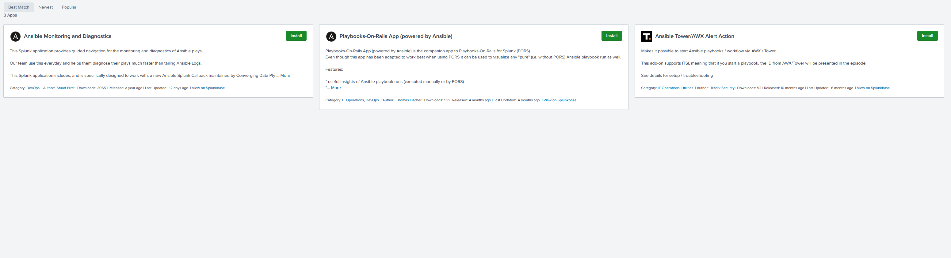
Task: Click 'See details for setup / troubleshooting' text
Action: coord(677,76)
